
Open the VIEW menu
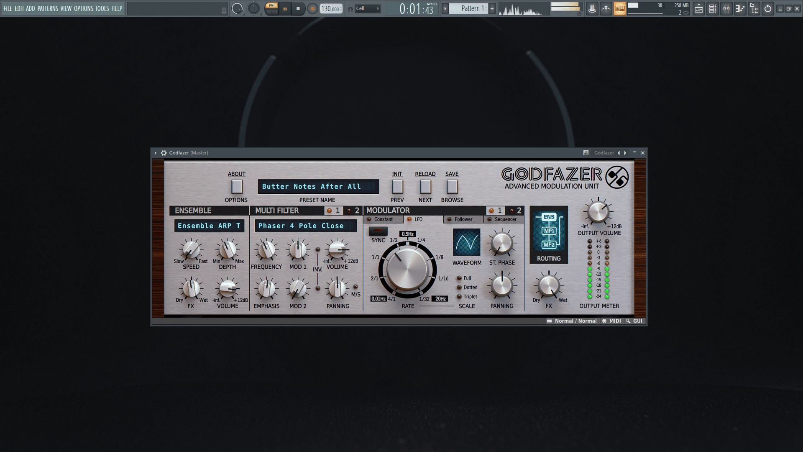click(66, 8)
